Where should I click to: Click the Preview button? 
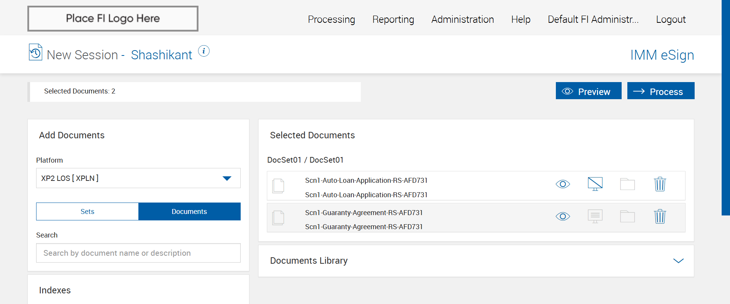588,91
